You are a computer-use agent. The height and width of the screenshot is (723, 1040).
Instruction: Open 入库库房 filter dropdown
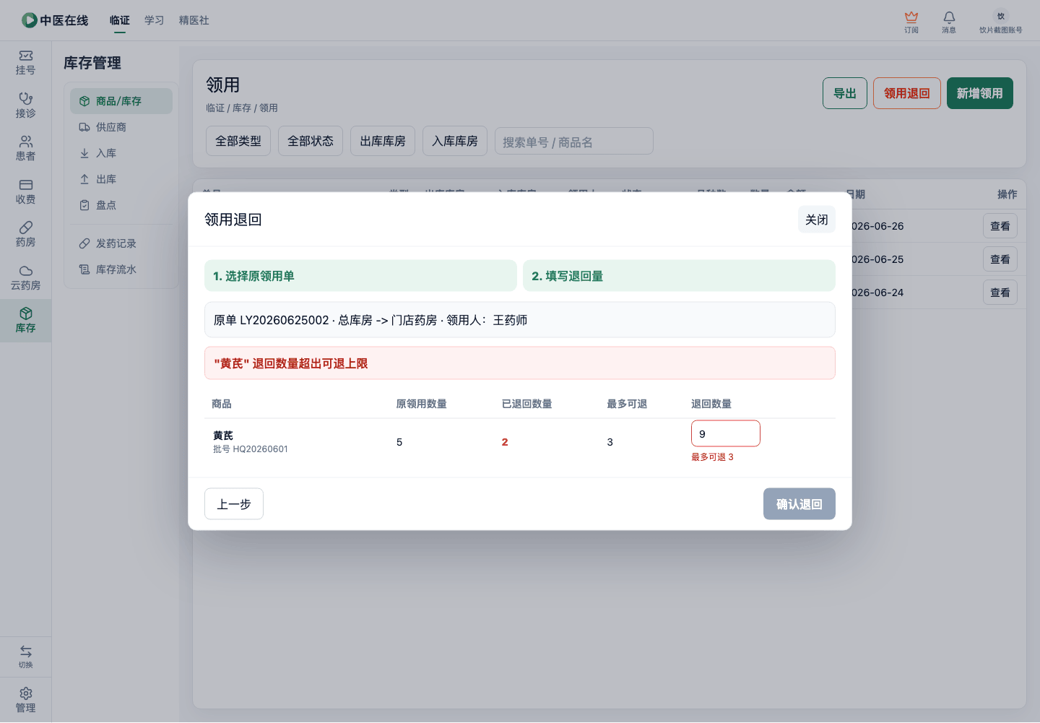[x=455, y=141]
